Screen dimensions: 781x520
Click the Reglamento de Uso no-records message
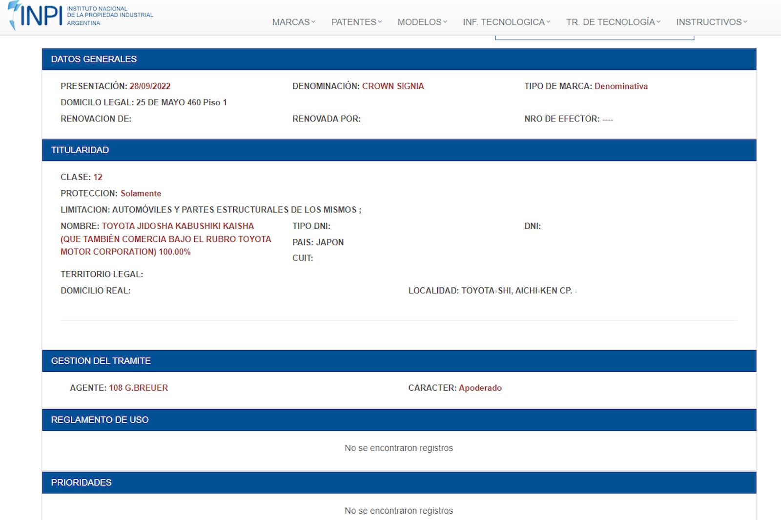click(399, 448)
